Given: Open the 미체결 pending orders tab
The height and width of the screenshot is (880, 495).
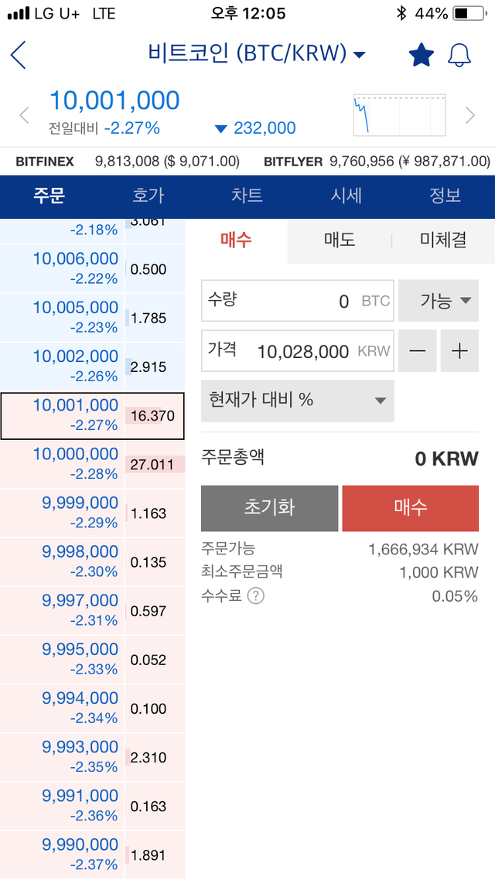Looking at the screenshot, I should [x=443, y=240].
